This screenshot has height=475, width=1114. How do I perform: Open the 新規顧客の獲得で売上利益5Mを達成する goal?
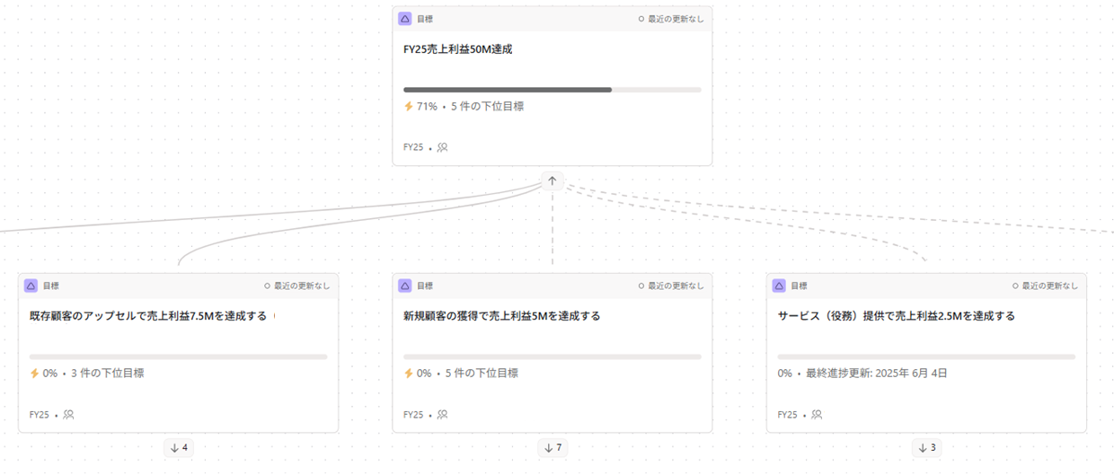[x=502, y=316]
